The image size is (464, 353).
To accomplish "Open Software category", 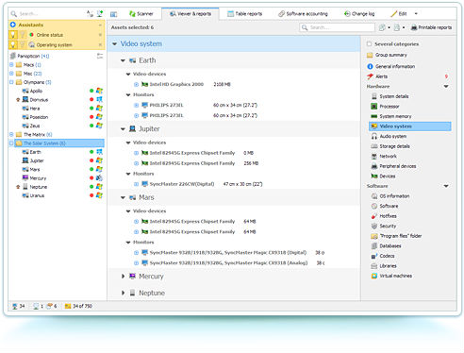I will click(x=385, y=206).
